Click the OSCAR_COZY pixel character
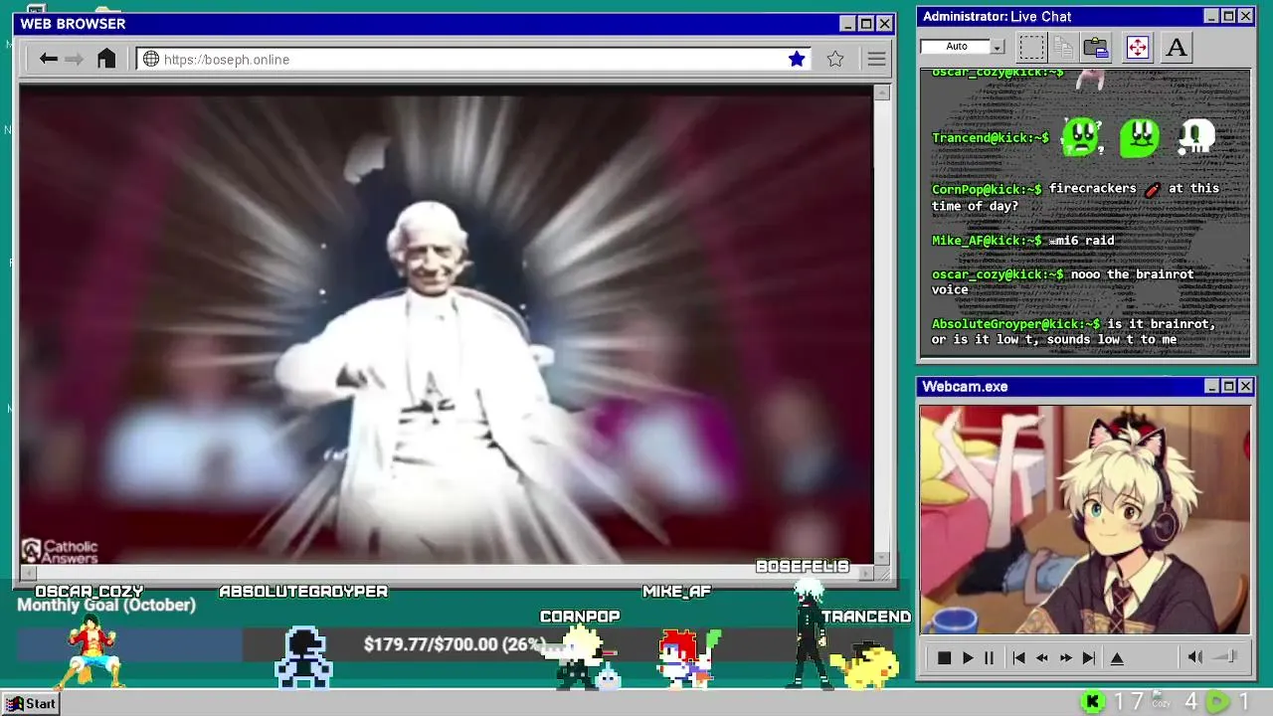 point(91,651)
